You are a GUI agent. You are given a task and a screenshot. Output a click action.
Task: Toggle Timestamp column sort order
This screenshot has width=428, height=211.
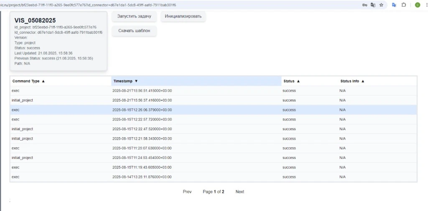tap(136, 81)
